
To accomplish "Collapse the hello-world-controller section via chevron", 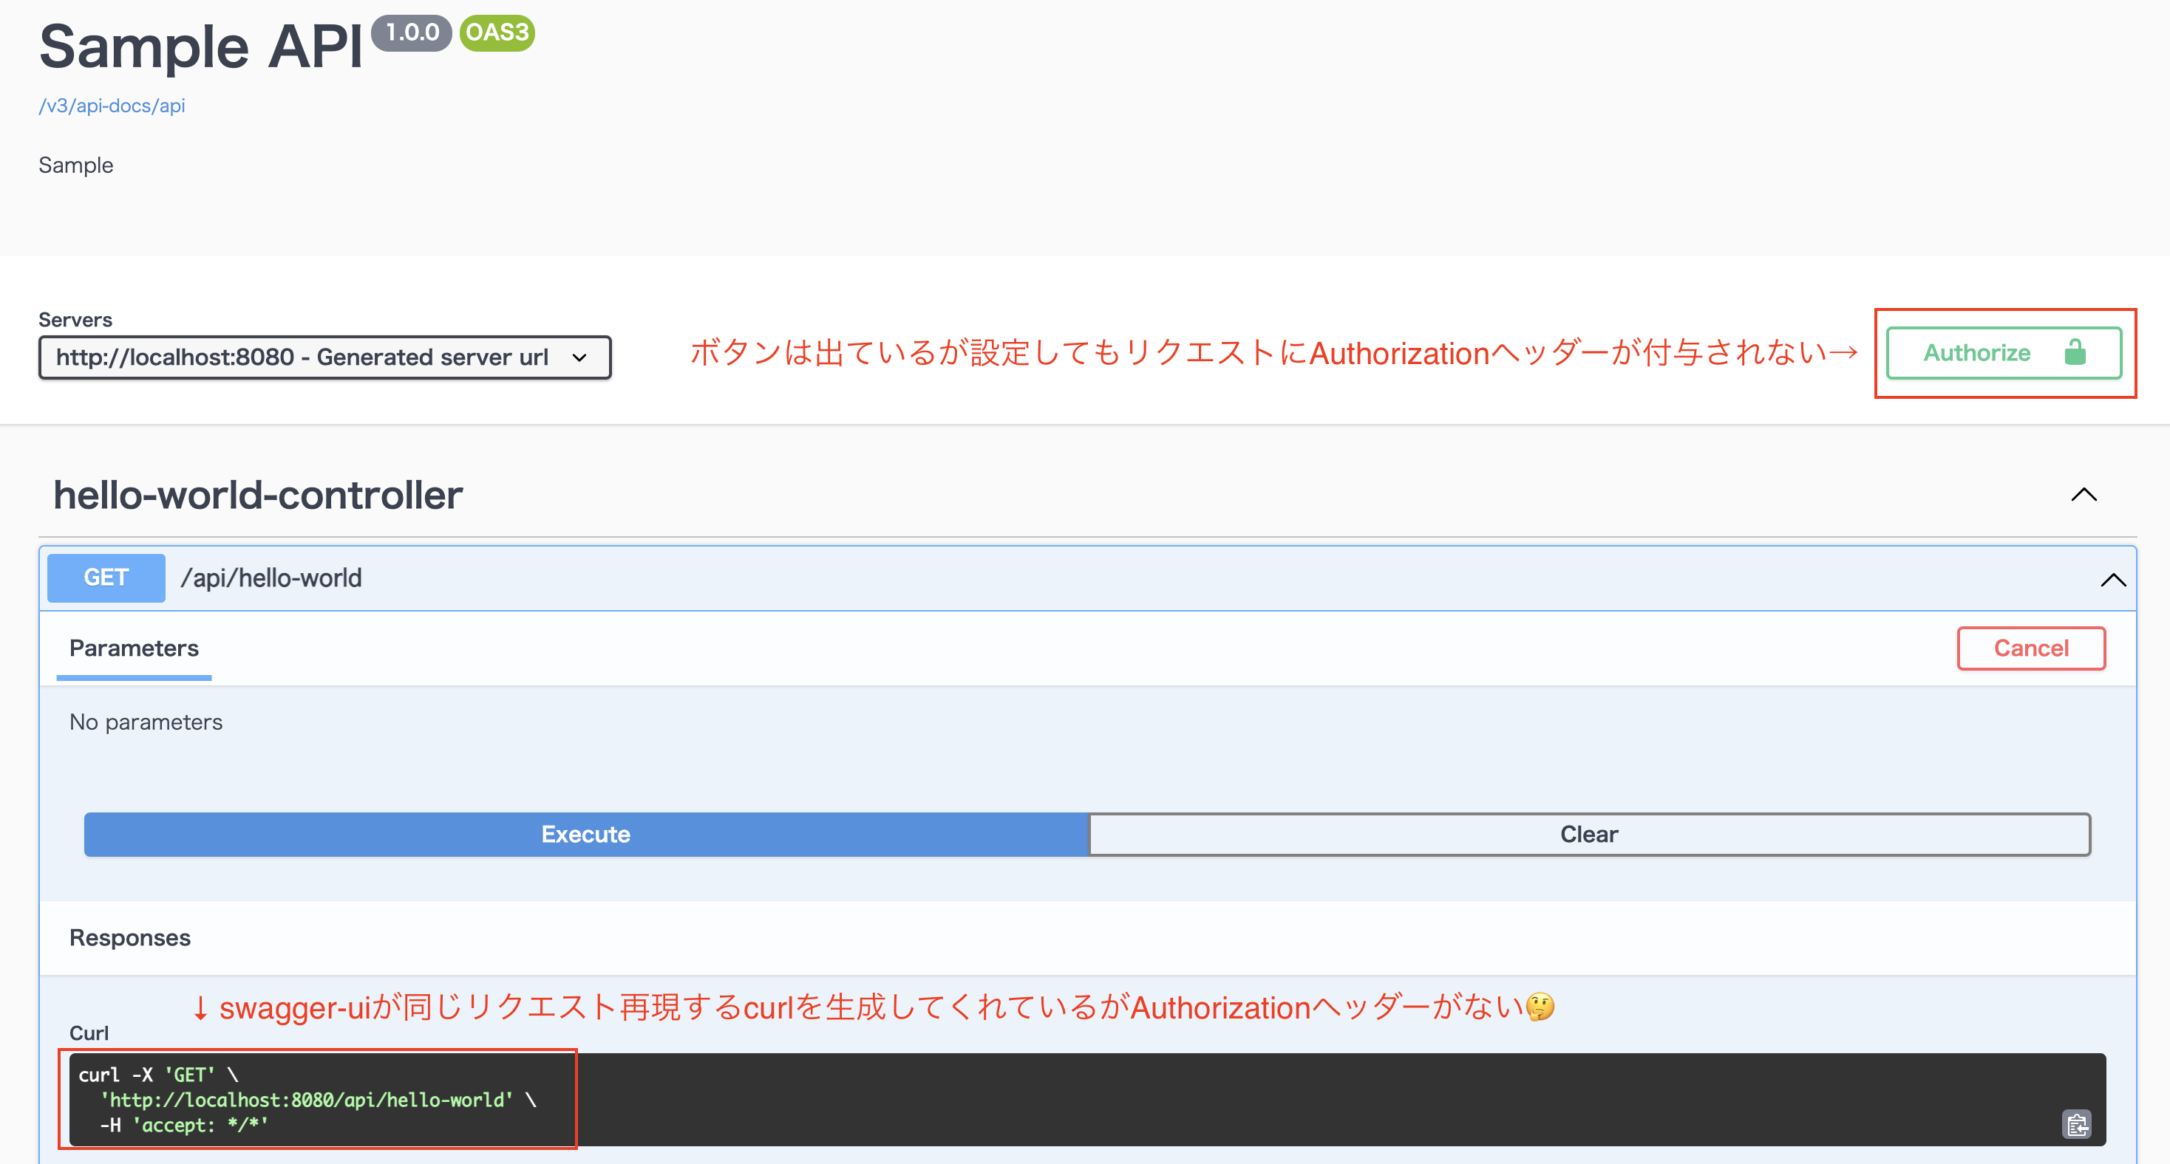I will pos(2085,494).
